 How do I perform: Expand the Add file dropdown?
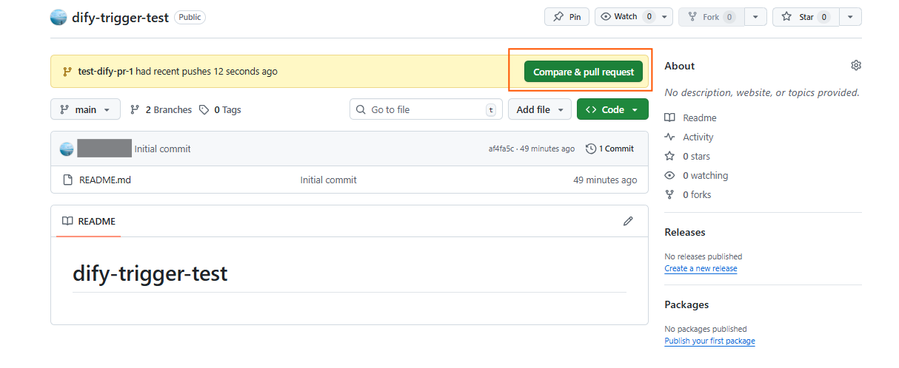pos(540,109)
